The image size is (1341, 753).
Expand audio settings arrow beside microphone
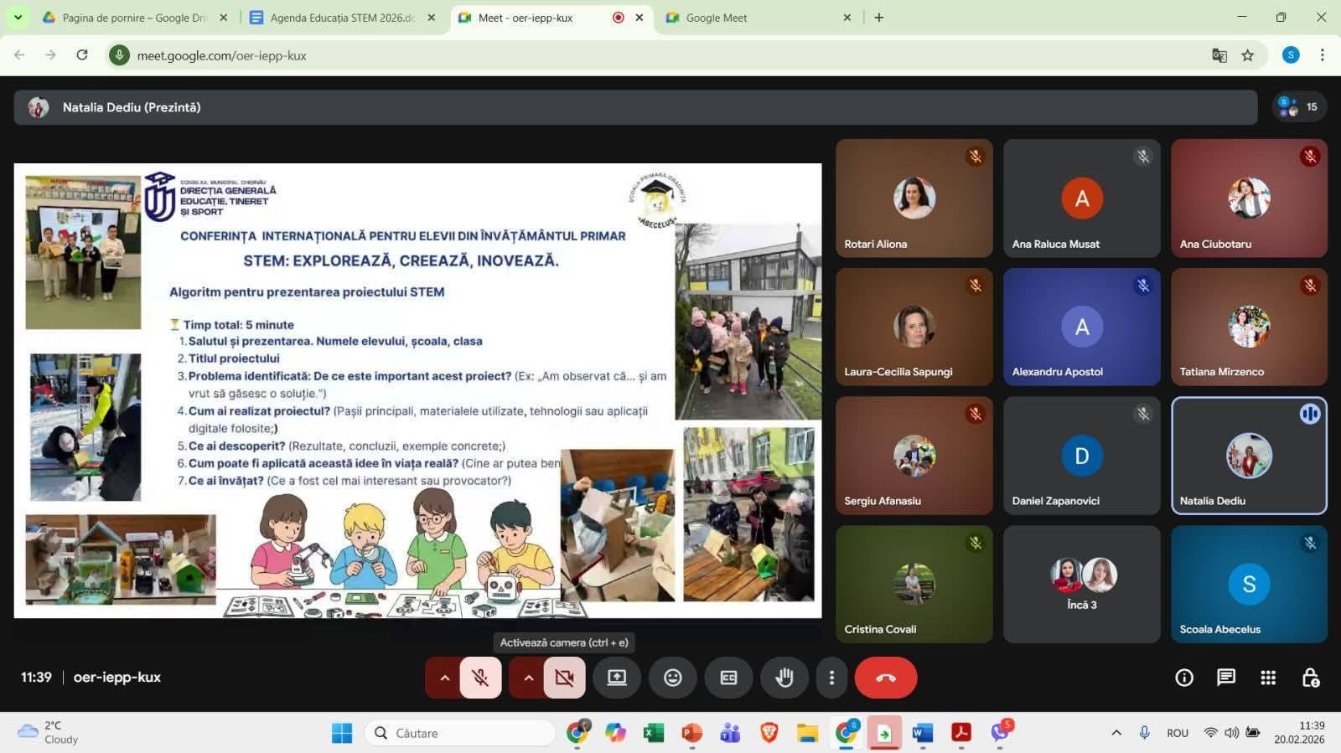[x=444, y=678]
